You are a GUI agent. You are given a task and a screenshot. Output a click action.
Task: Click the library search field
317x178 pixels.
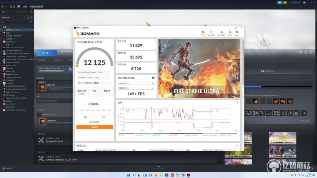click(15, 22)
